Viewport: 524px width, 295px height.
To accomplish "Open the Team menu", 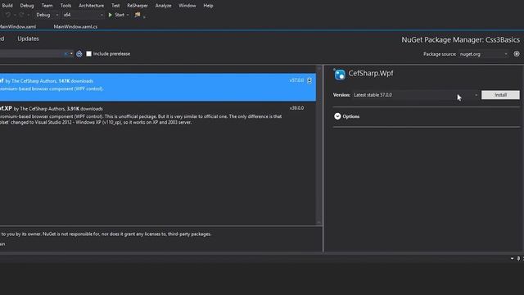I will [x=47, y=6].
